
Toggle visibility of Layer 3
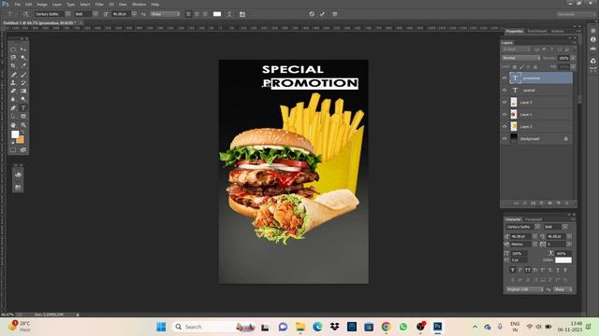(504, 103)
